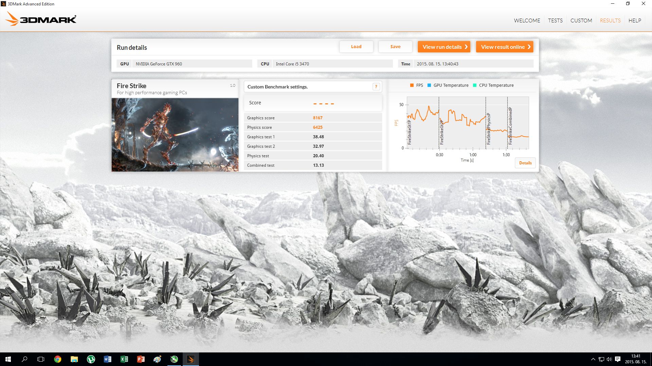Screen dimensions: 652x366
Task: Open the HELP tab
Action: [x=634, y=21]
